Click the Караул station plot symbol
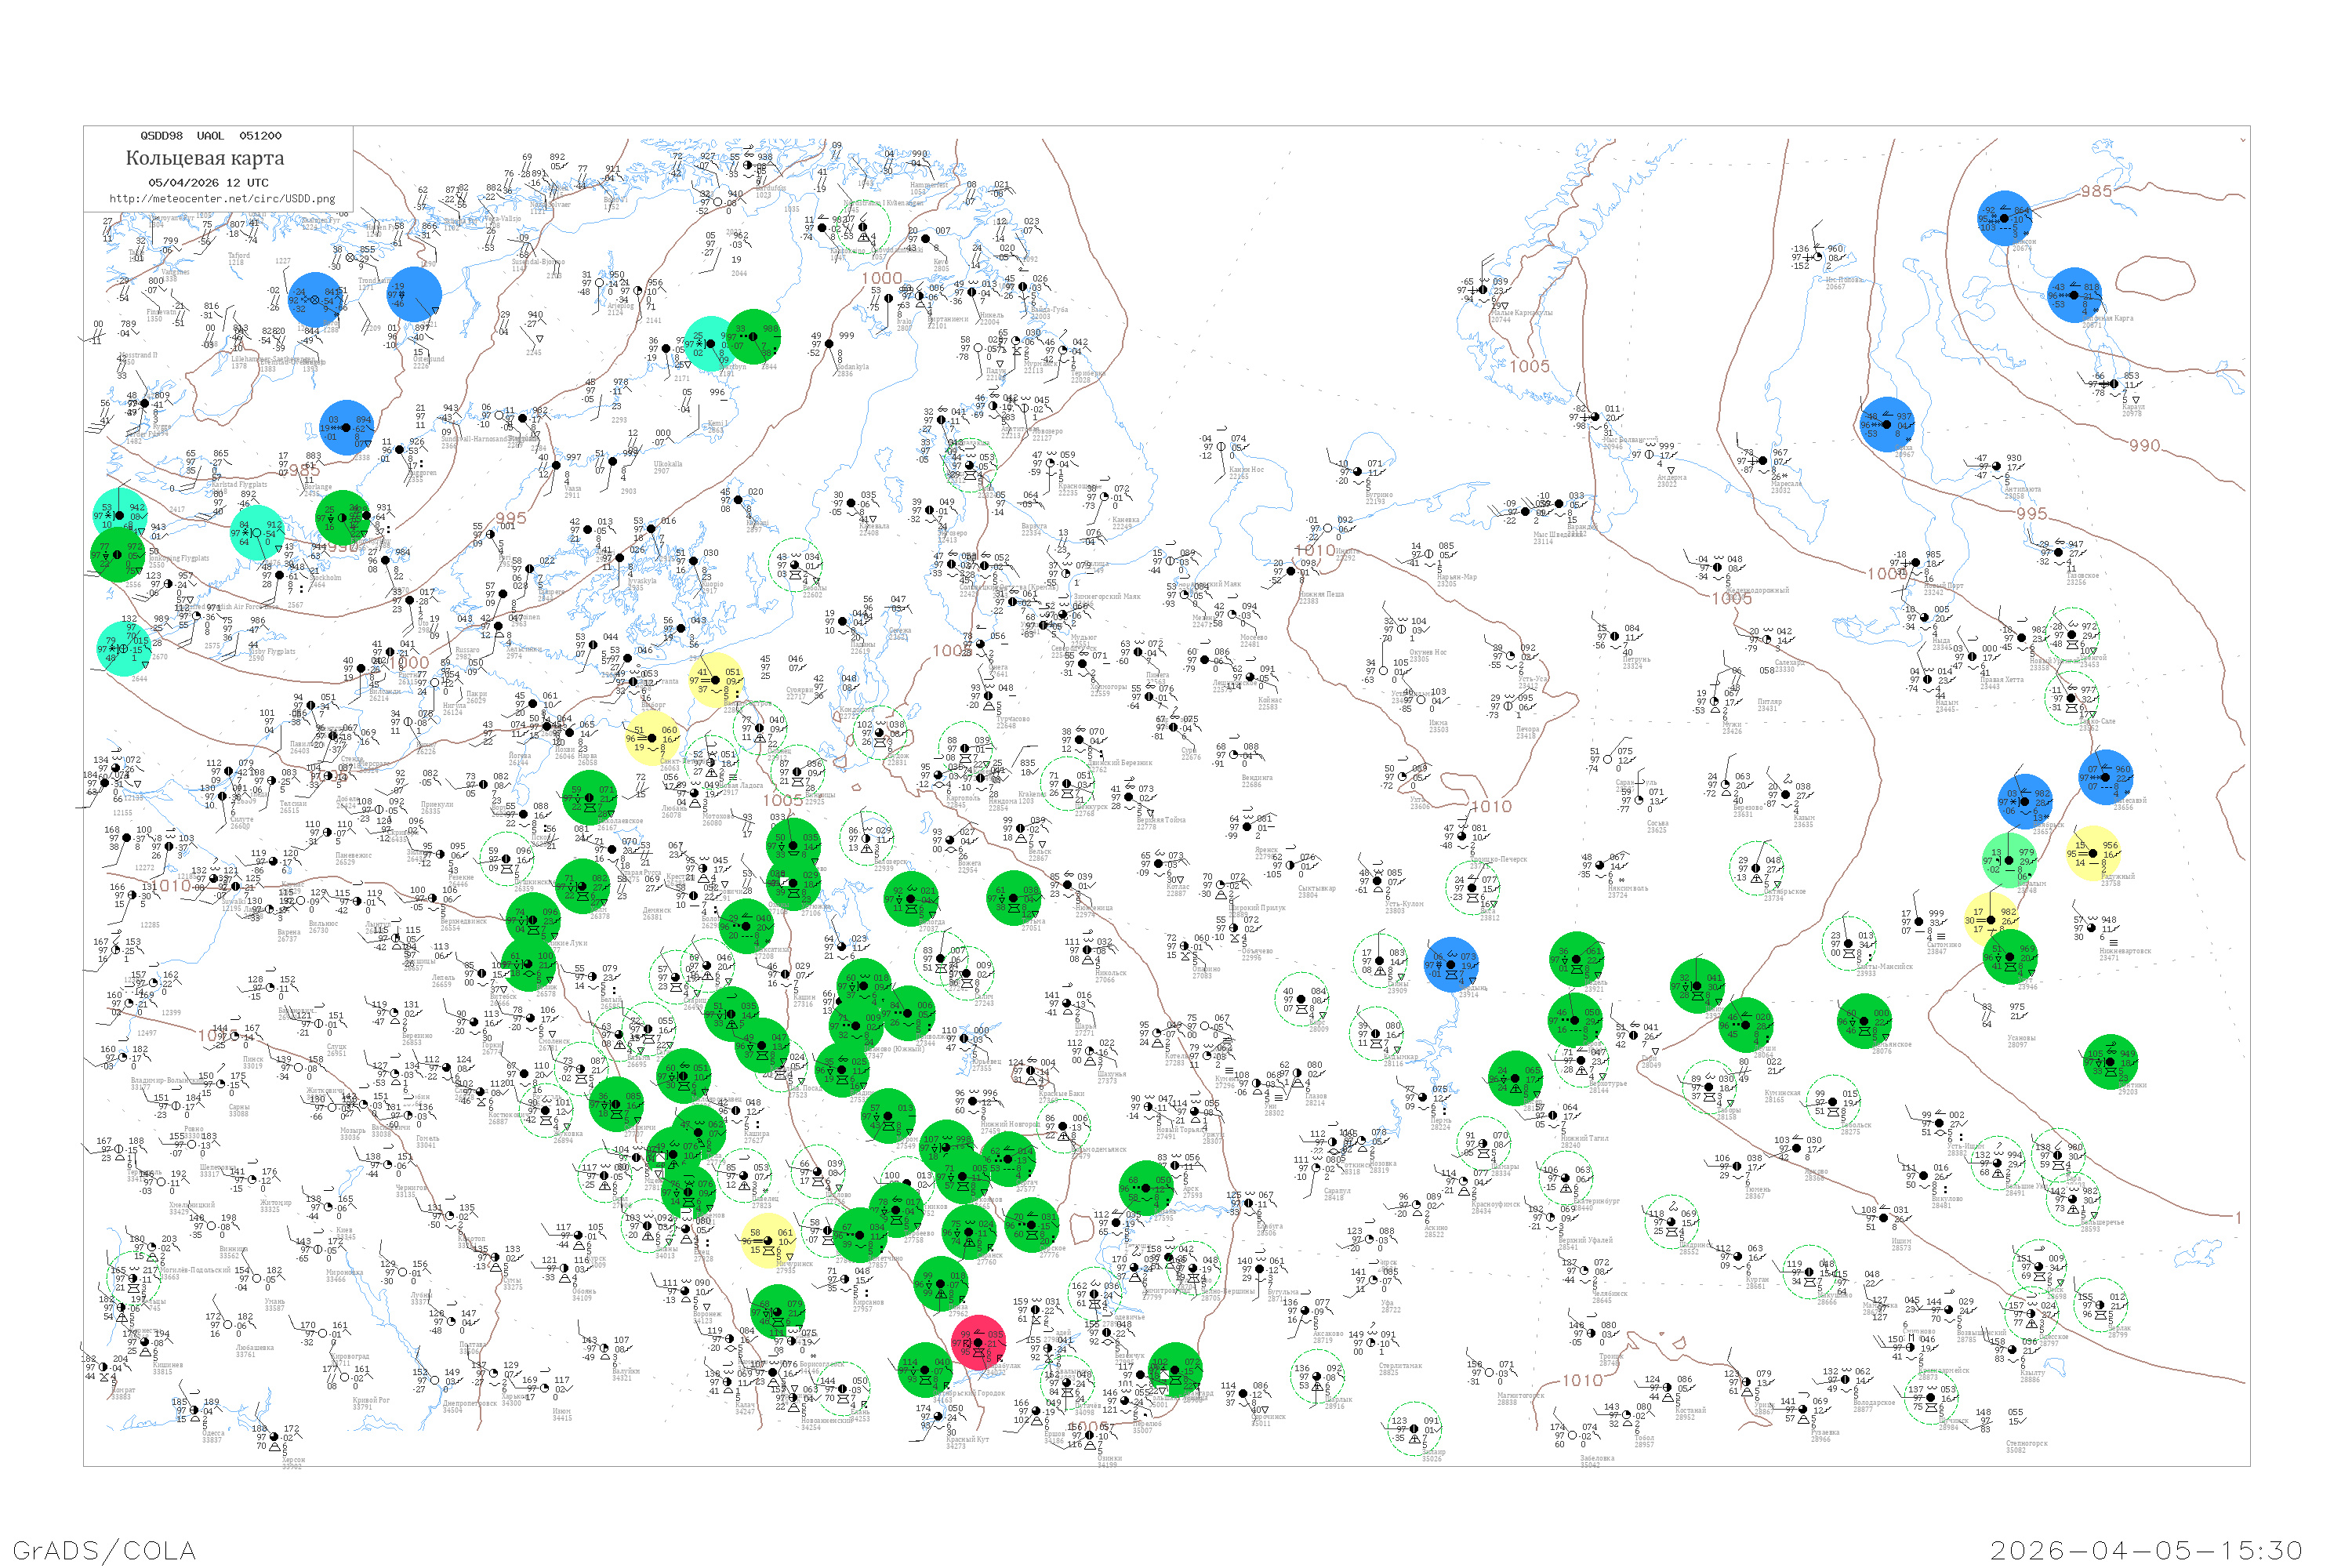 2115,383
